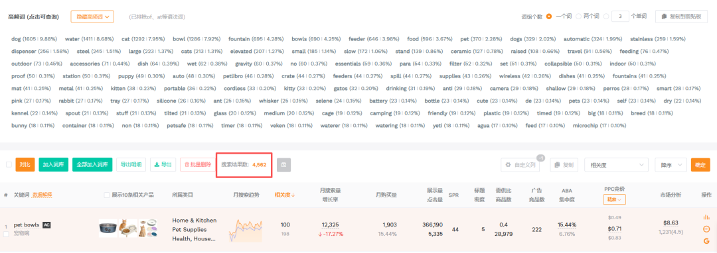Click high-frequency word "feeder (646 | 3.98%)"
Image resolution: width=717 pixels, height=253 pixels.
coord(374,39)
